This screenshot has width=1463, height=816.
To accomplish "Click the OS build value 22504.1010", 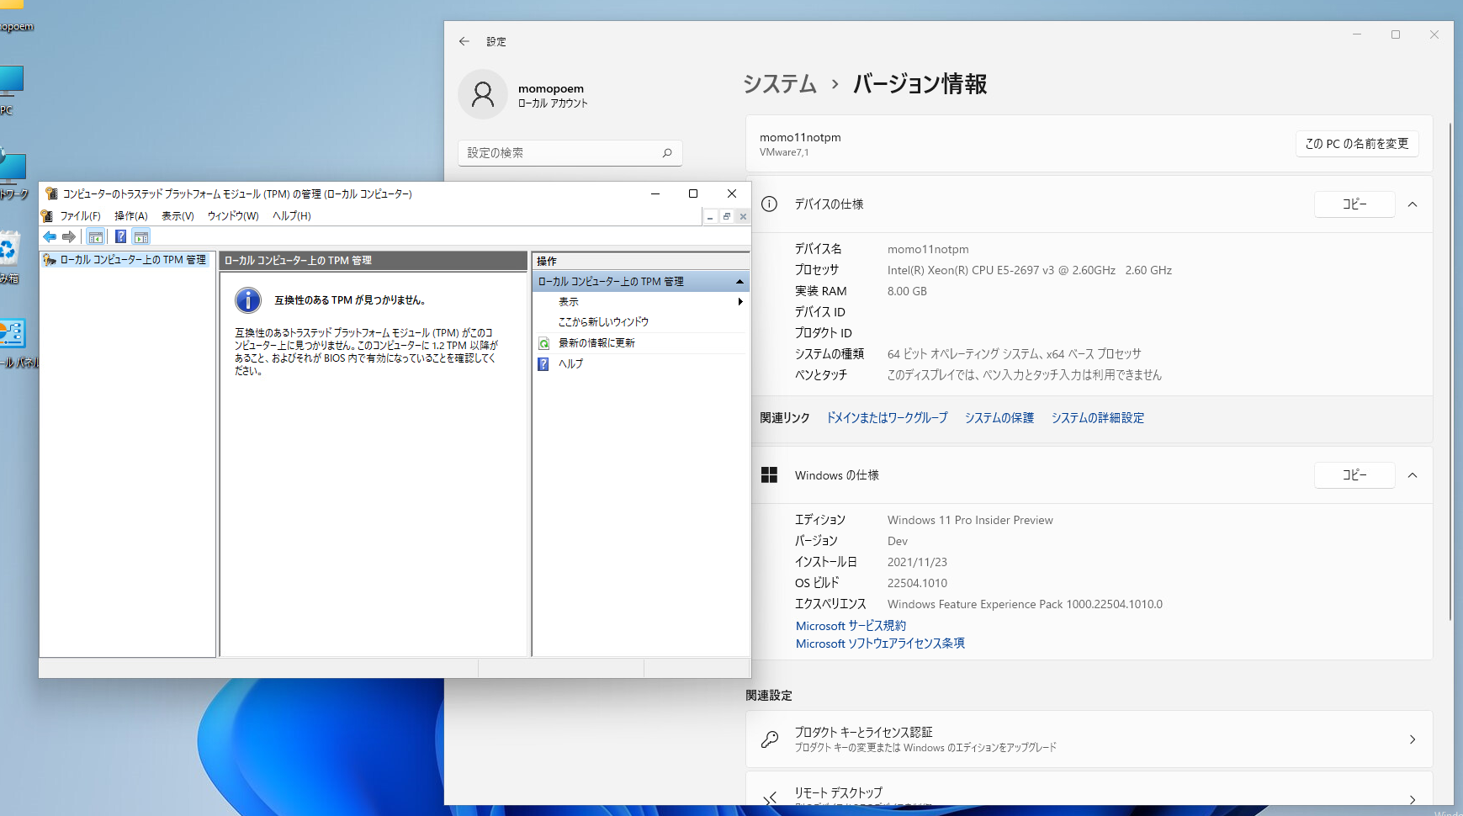I will (917, 583).
